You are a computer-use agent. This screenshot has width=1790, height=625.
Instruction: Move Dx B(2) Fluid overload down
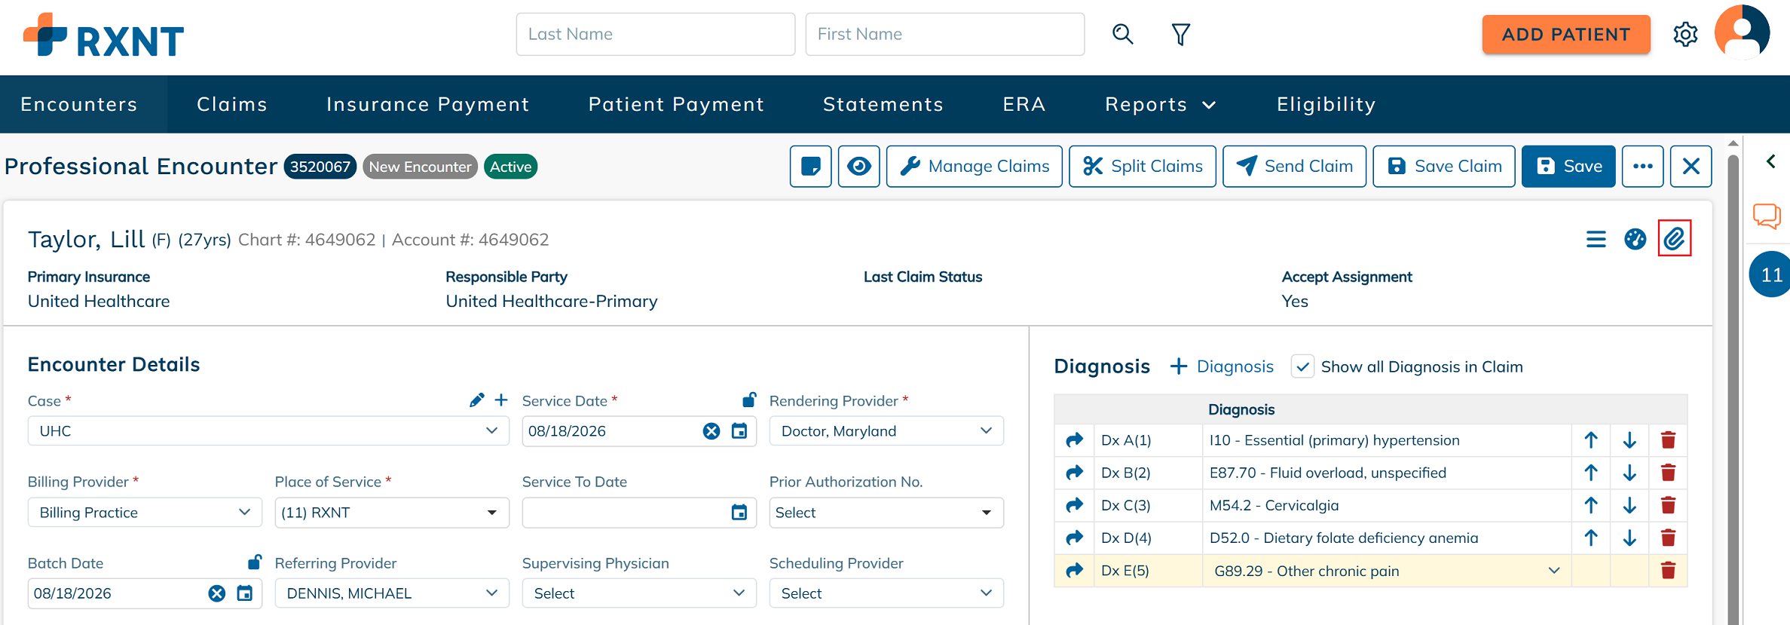click(1629, 473)
